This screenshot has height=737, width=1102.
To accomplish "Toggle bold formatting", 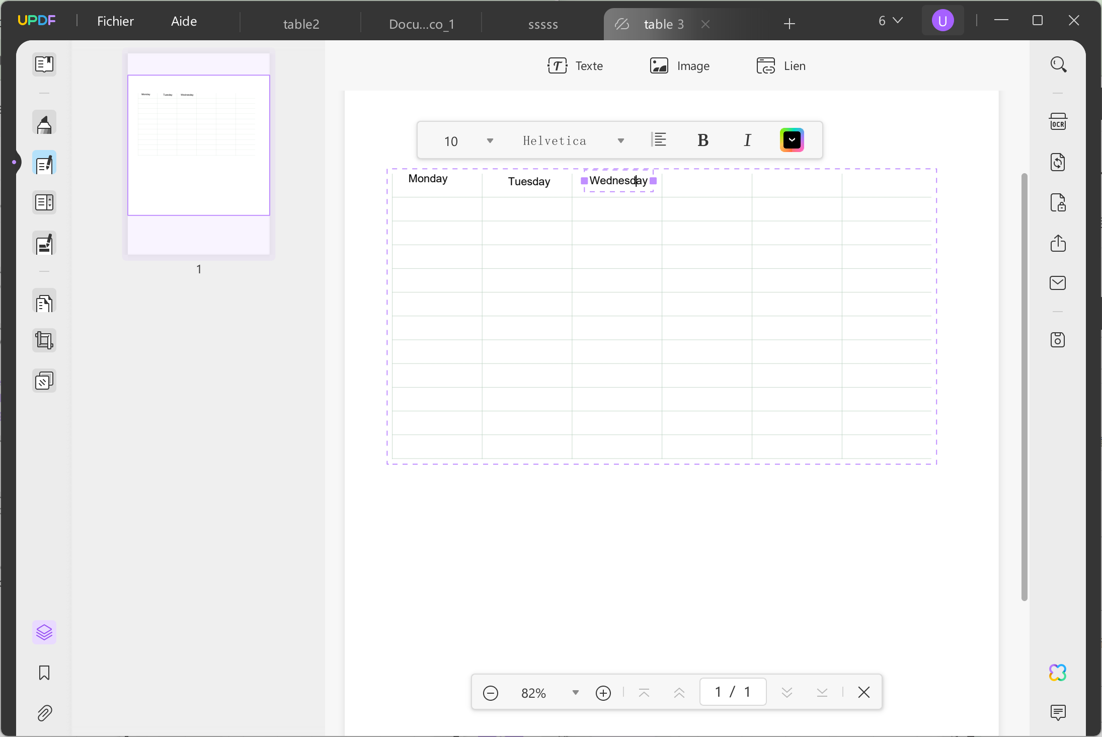I will [702, 140].
